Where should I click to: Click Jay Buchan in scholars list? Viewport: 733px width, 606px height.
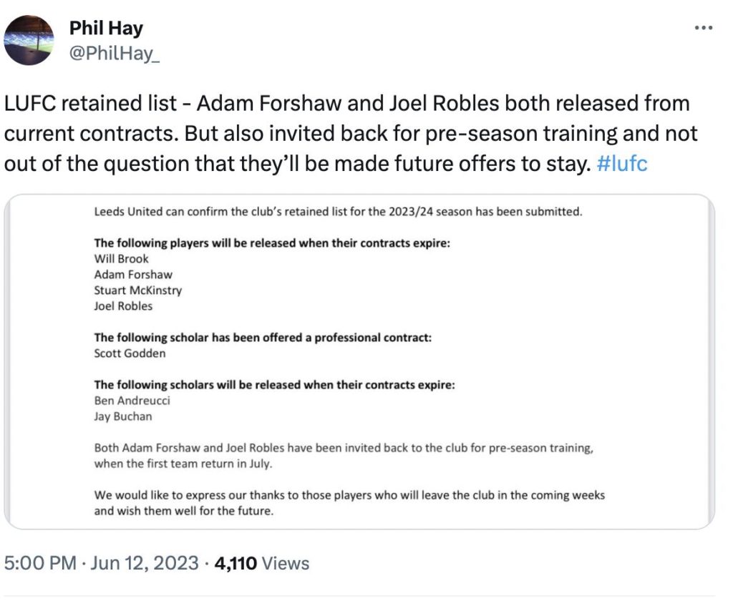click(x=123, y=416)
